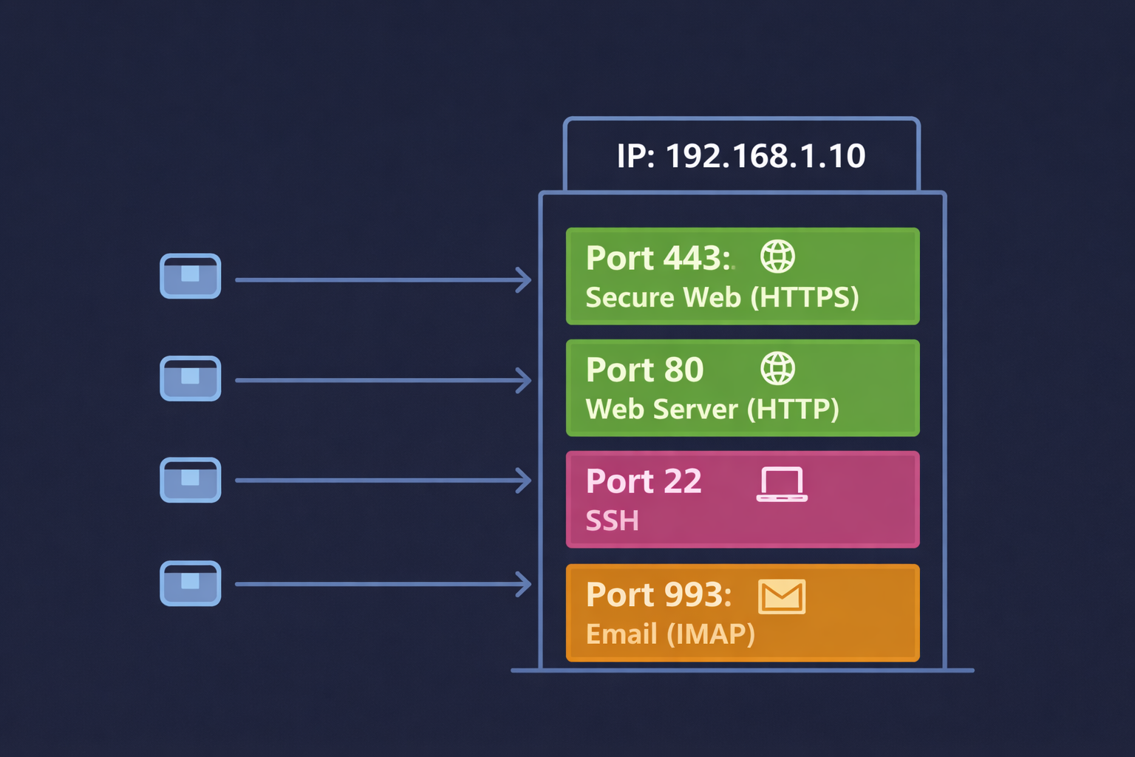This screenshot has height=757, width=1135.
Task: Click the arrowhead pointing at Port 22
Action: point(524,481)
